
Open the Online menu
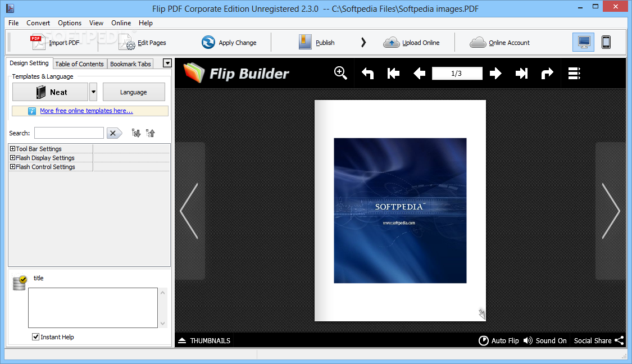pyautogui.click(x=121, y=23)
